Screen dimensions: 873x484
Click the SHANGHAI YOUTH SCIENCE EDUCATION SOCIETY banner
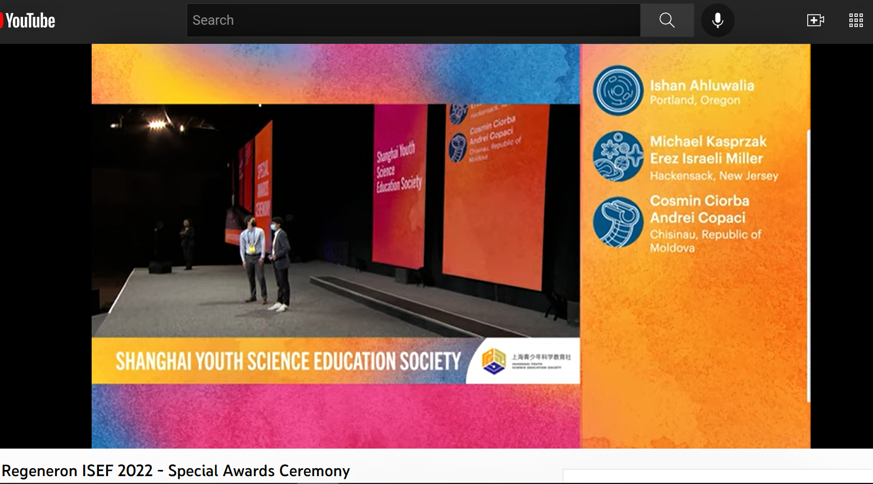(x=288, y=361)
